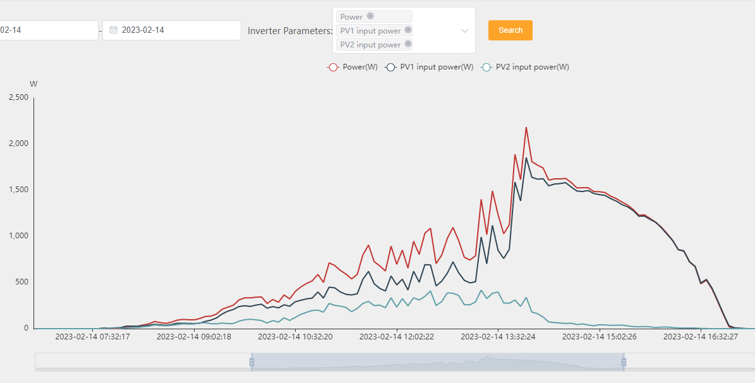Screen dimensions: 755x383
Task: Click the 2,000 y-axis label
Action: point(19,143)
